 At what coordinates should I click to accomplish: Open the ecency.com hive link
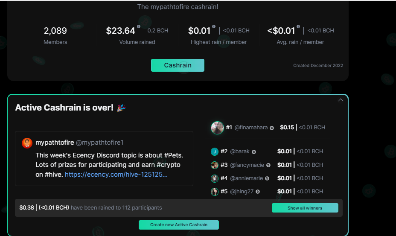pos(116,175)
